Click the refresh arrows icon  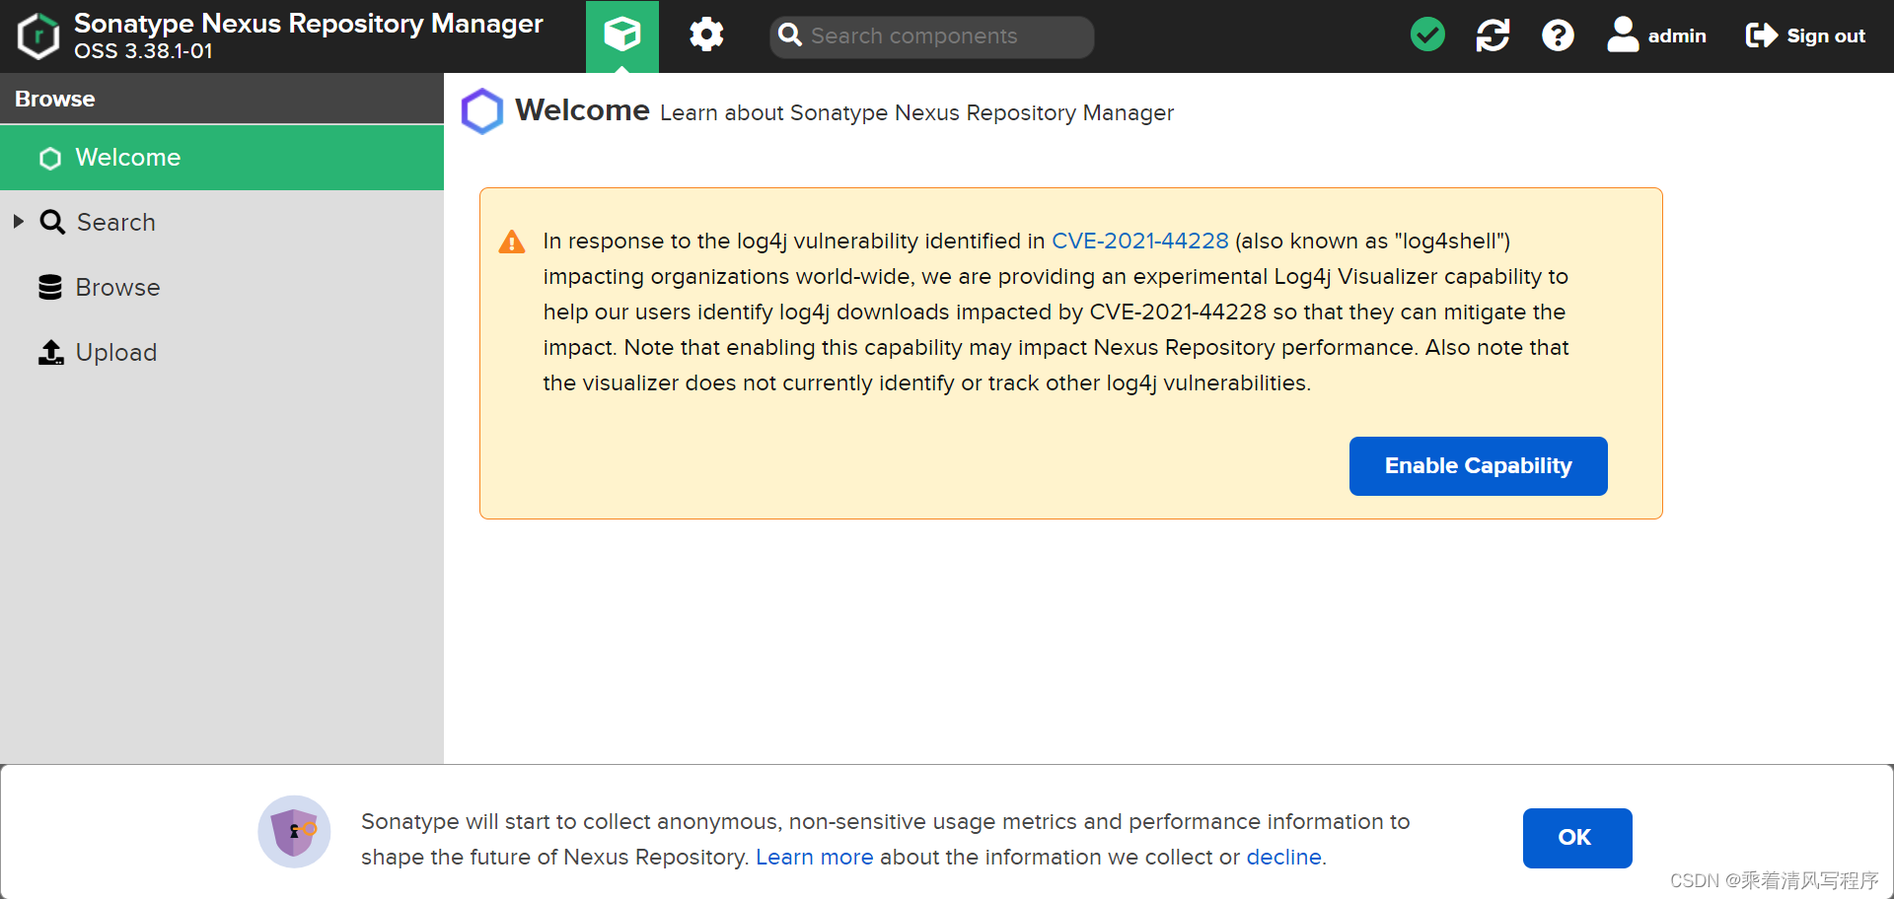1493,35
